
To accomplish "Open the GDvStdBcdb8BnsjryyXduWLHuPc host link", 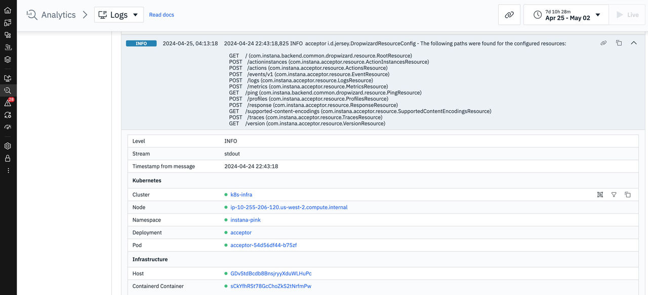I will point(271,273).
